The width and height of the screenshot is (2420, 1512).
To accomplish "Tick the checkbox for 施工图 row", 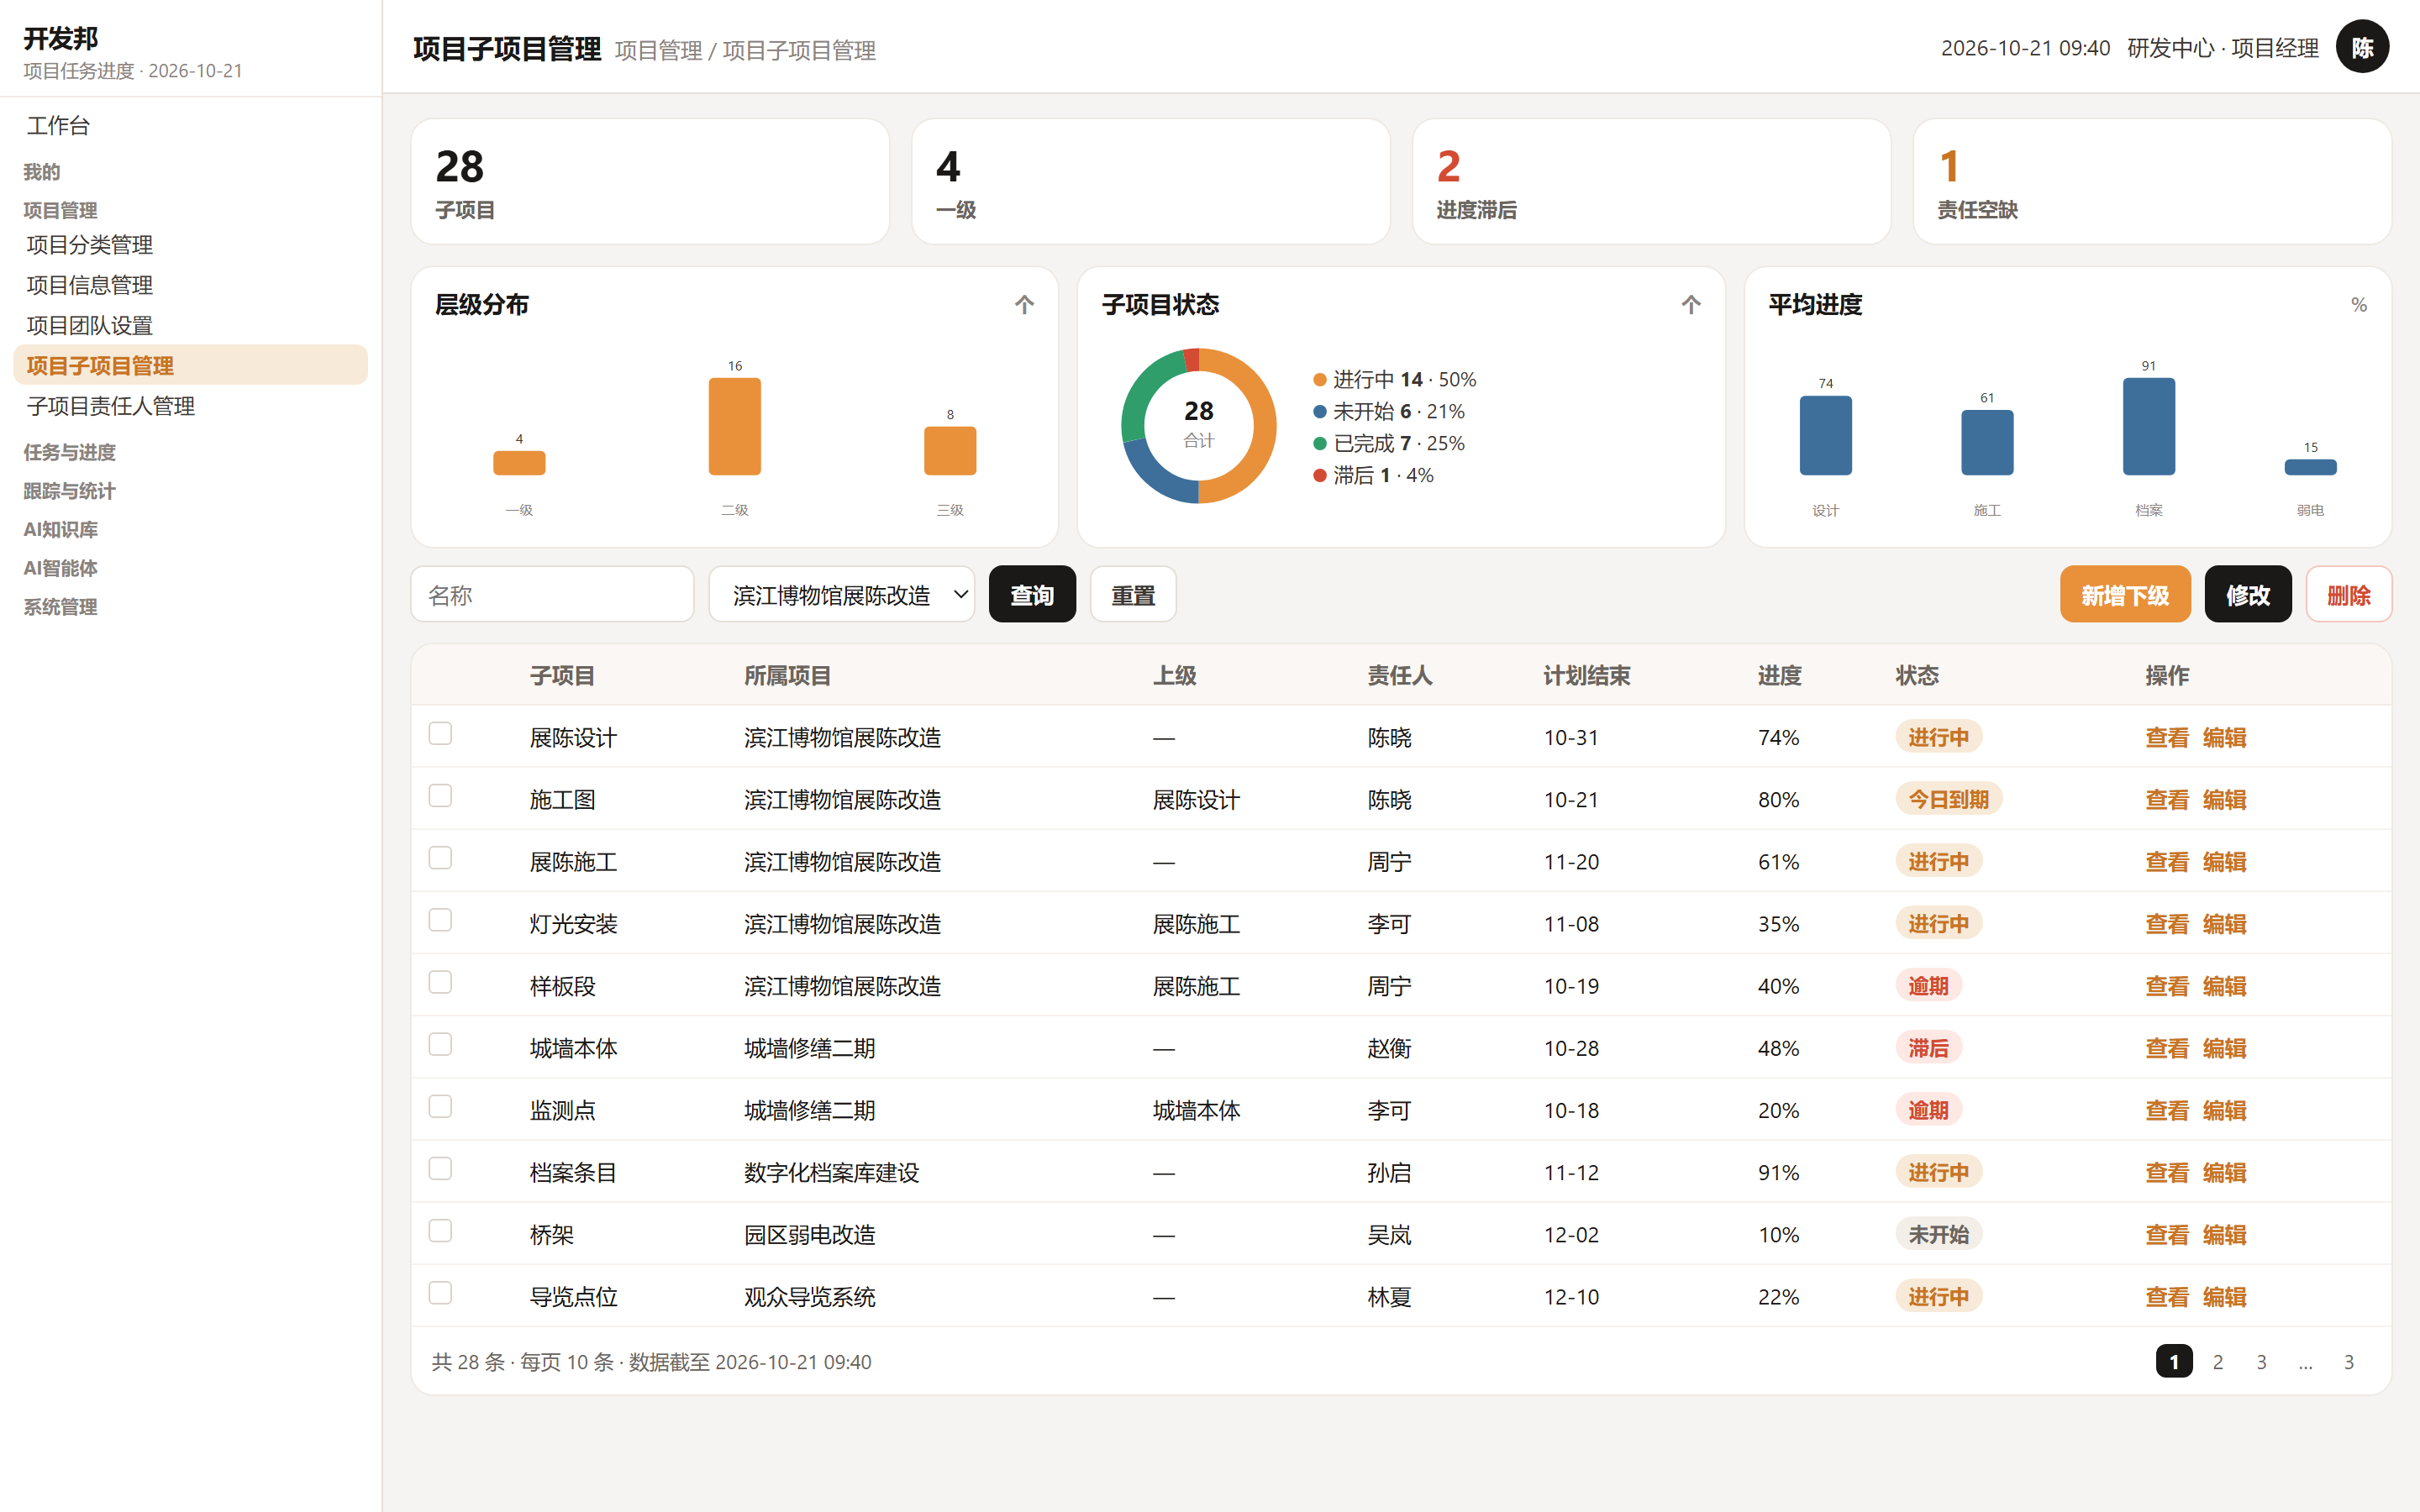I will (x=440, y=795).
